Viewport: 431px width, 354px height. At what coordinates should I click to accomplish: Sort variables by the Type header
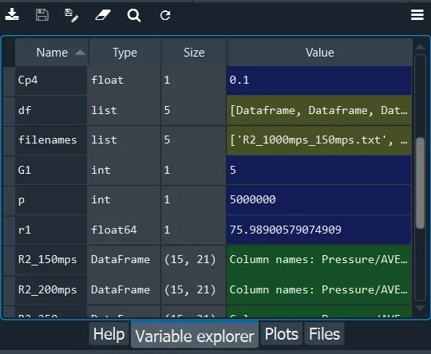coord(125,52)
